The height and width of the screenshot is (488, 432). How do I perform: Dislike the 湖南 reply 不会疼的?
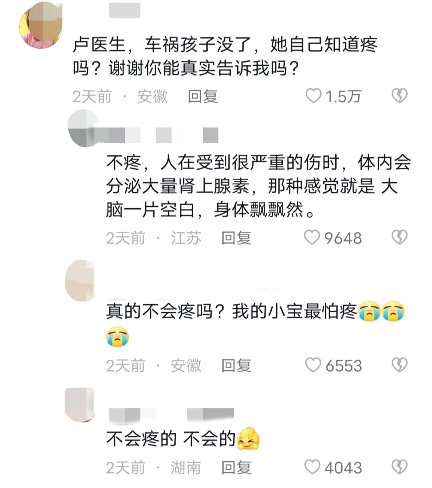(399, 467)
